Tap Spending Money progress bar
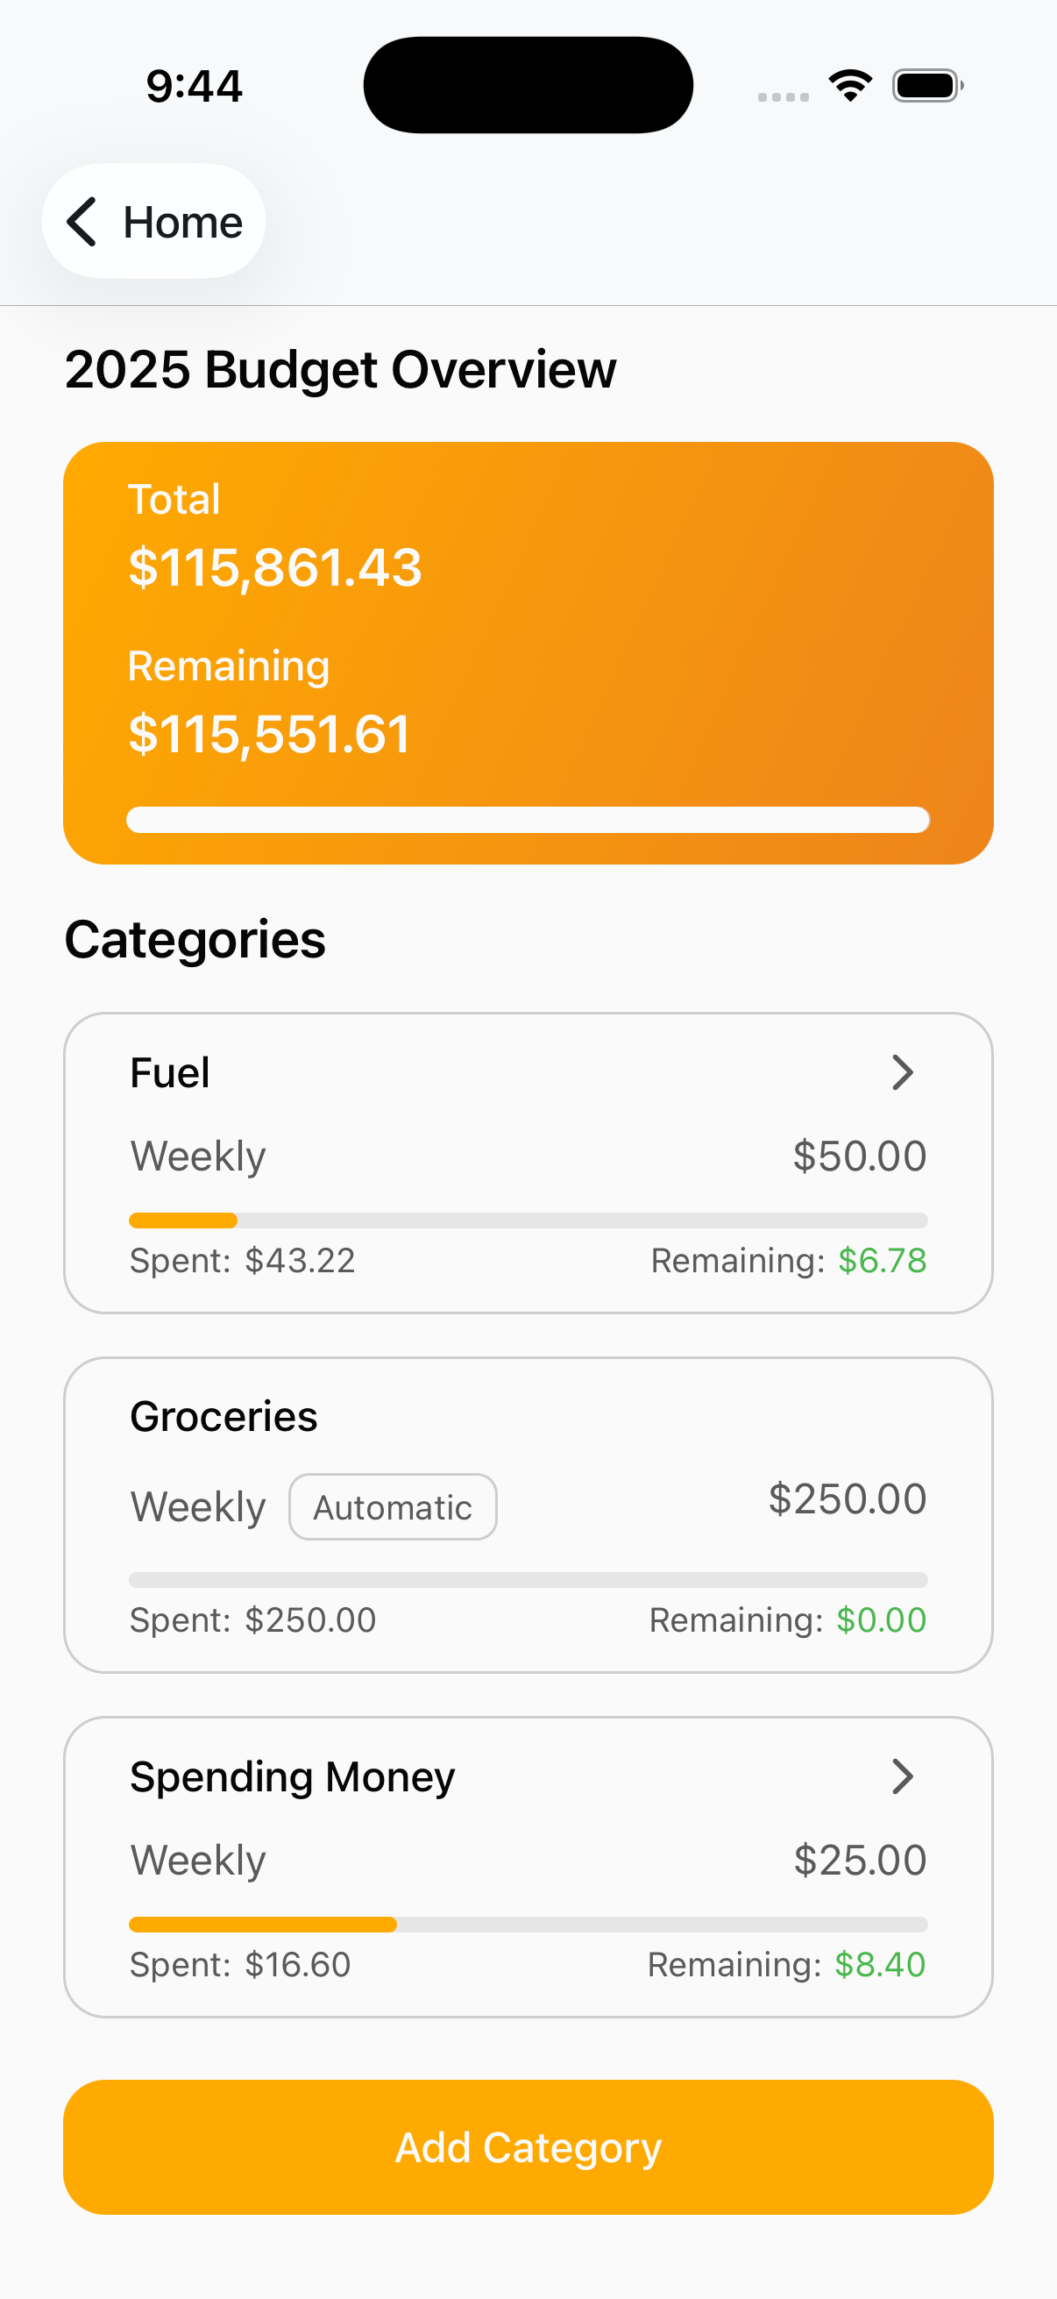Screen dimensions: 1057x2299 click(528, 1924)
